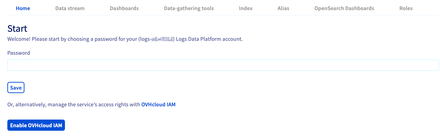Switch to the Data stream tab
This screenshot has height=137, width=440.
[70, 8]
